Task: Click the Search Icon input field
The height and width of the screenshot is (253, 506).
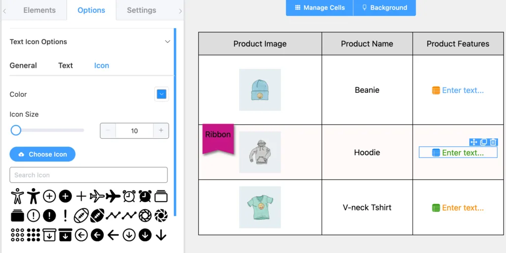Action: tap(88, 175)
